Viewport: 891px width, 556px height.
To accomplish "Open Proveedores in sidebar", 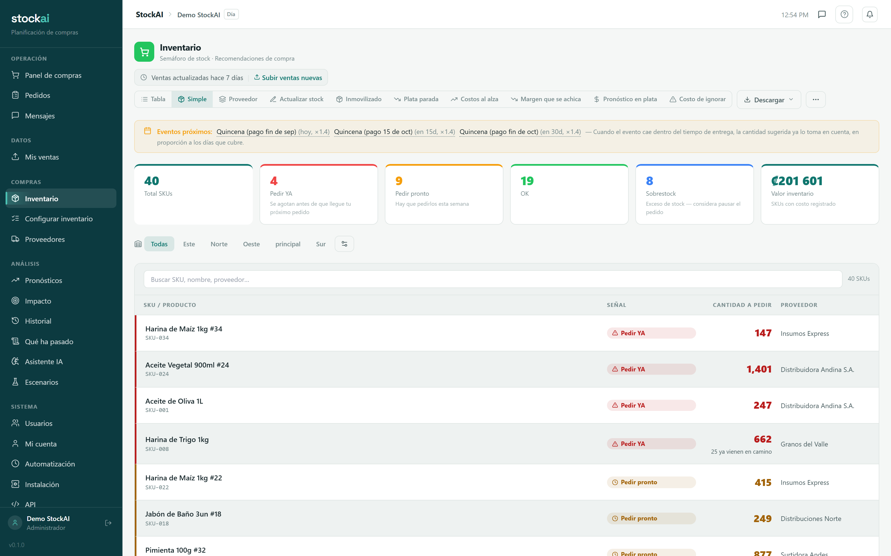I will 61,239.
